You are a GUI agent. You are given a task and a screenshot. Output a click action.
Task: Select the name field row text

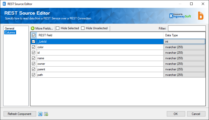pos(41,58)
